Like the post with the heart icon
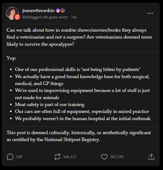163x170 pixels. (104, 157)
